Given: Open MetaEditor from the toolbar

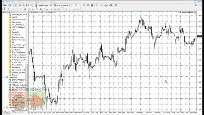Looking at the screenshot, I should [51, 5].
